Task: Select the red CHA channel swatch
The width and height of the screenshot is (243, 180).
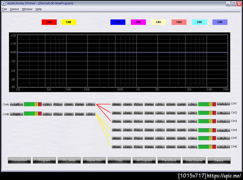Action: (49, 22)
